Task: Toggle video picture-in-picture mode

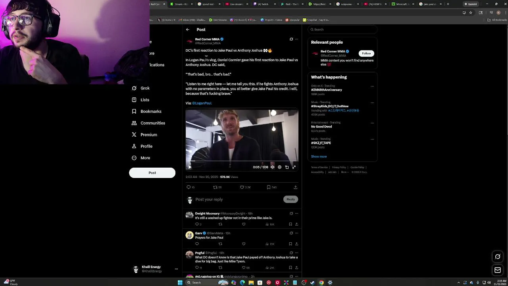Action: coord(287,167)
